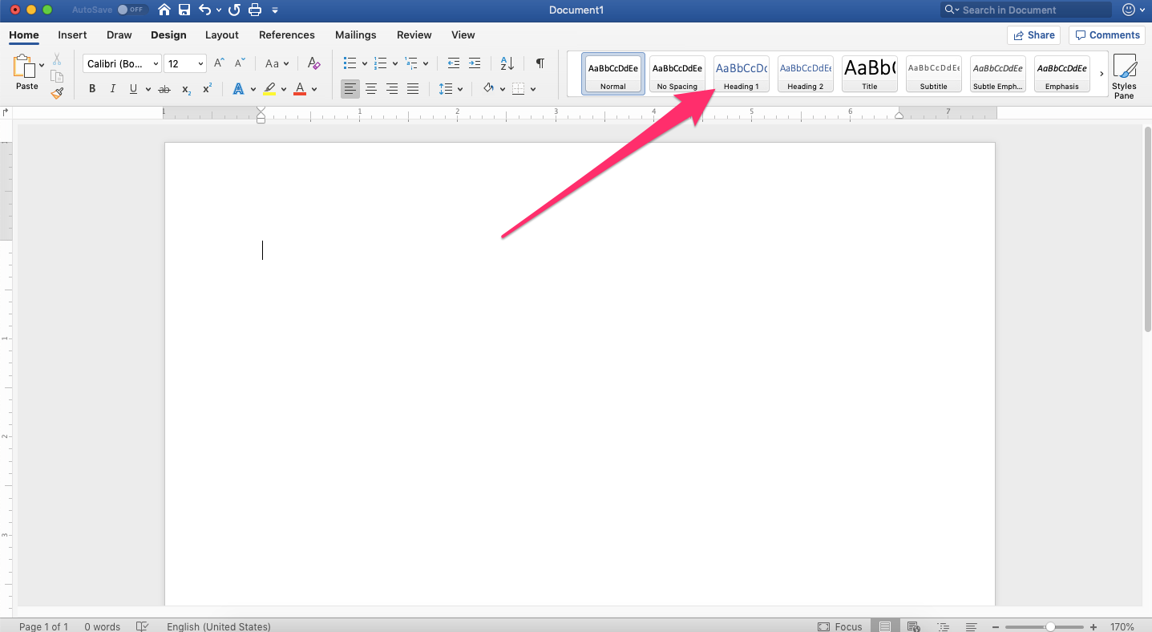Center align text
Image resolution: width=1152 pixels, height=632 pixels.
(x=371, y=89)
